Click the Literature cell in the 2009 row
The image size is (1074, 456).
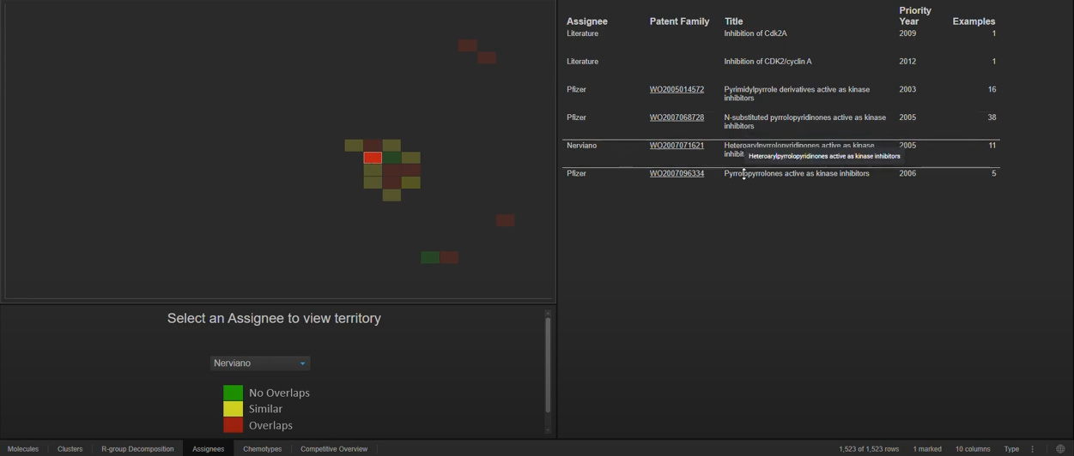point(583,33)
